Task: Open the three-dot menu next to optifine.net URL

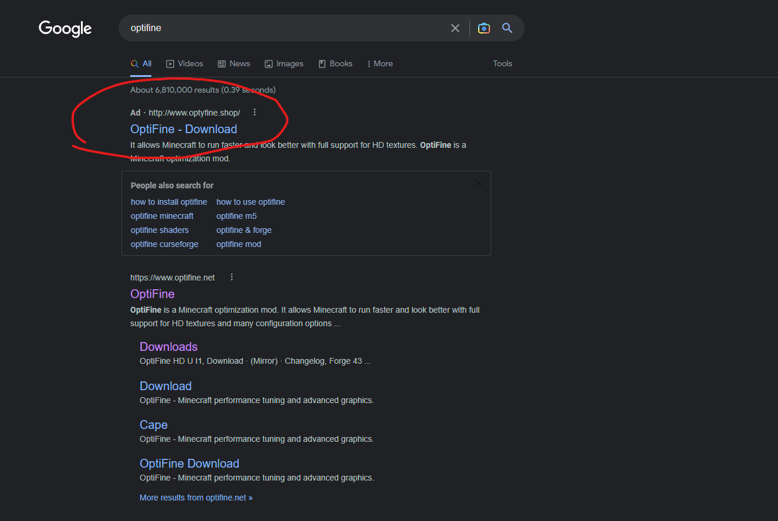Action: [x=232, y=278]
